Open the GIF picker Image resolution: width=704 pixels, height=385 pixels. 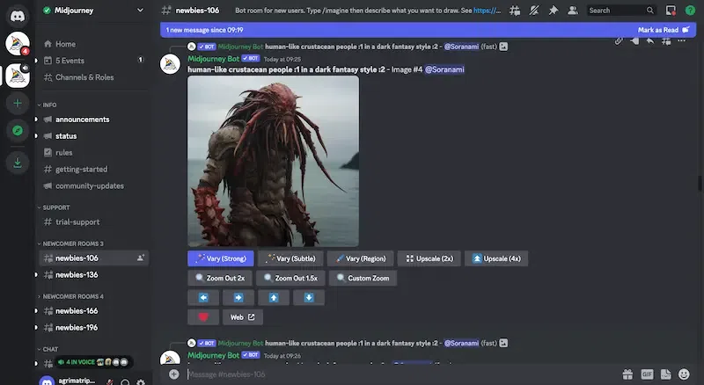click(x=647, y=374)
